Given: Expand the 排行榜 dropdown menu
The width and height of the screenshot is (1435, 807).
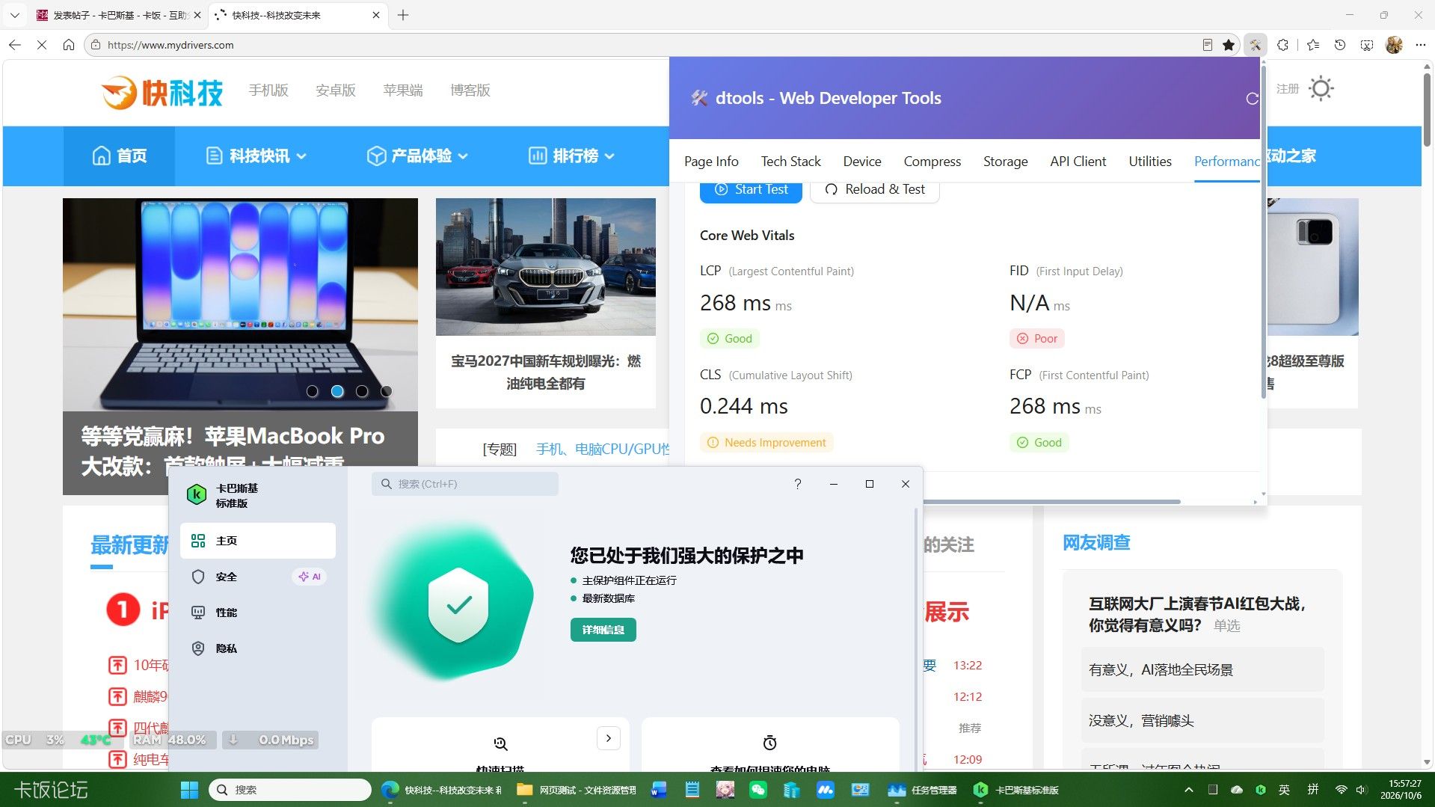Looking at the screenshot, I should [x=571, y=156].
